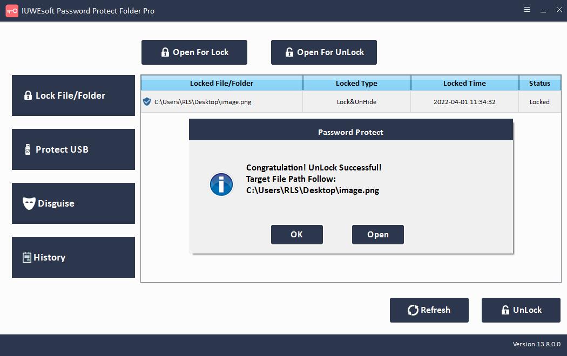Click the Version 13.8.0.0 text

(537, 344)
